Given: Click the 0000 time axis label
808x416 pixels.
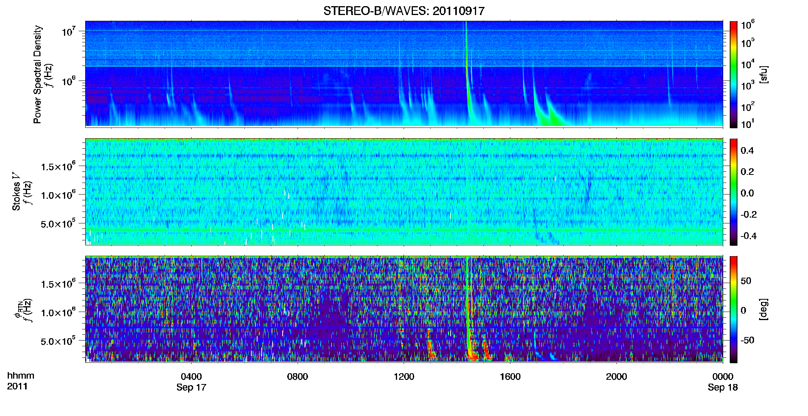Looking at the screenshot, I should pyautogui.click(x=723, y=376).
